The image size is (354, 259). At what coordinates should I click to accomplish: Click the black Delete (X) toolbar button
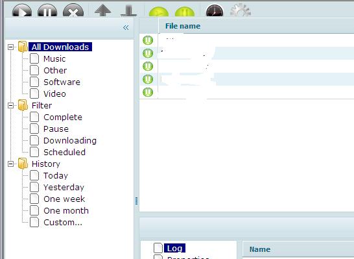[73, 10]
